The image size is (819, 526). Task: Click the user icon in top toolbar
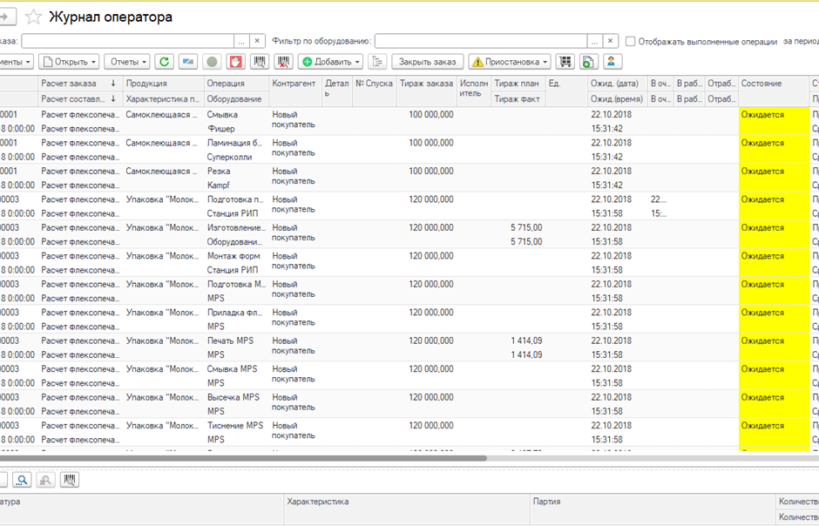[613, 62]
